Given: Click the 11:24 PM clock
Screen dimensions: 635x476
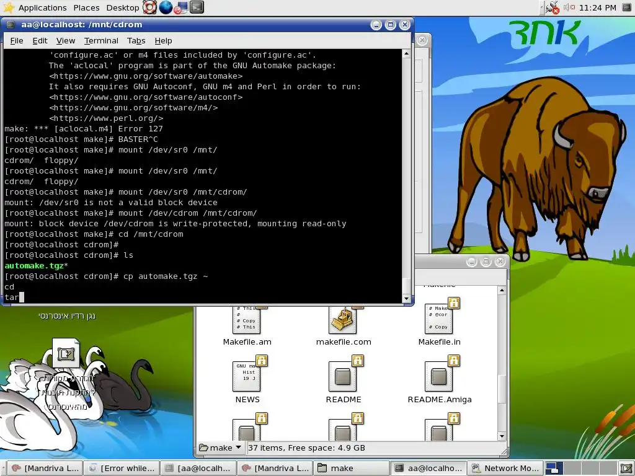Looking at the screenshot, I should [x=597, y=7].
